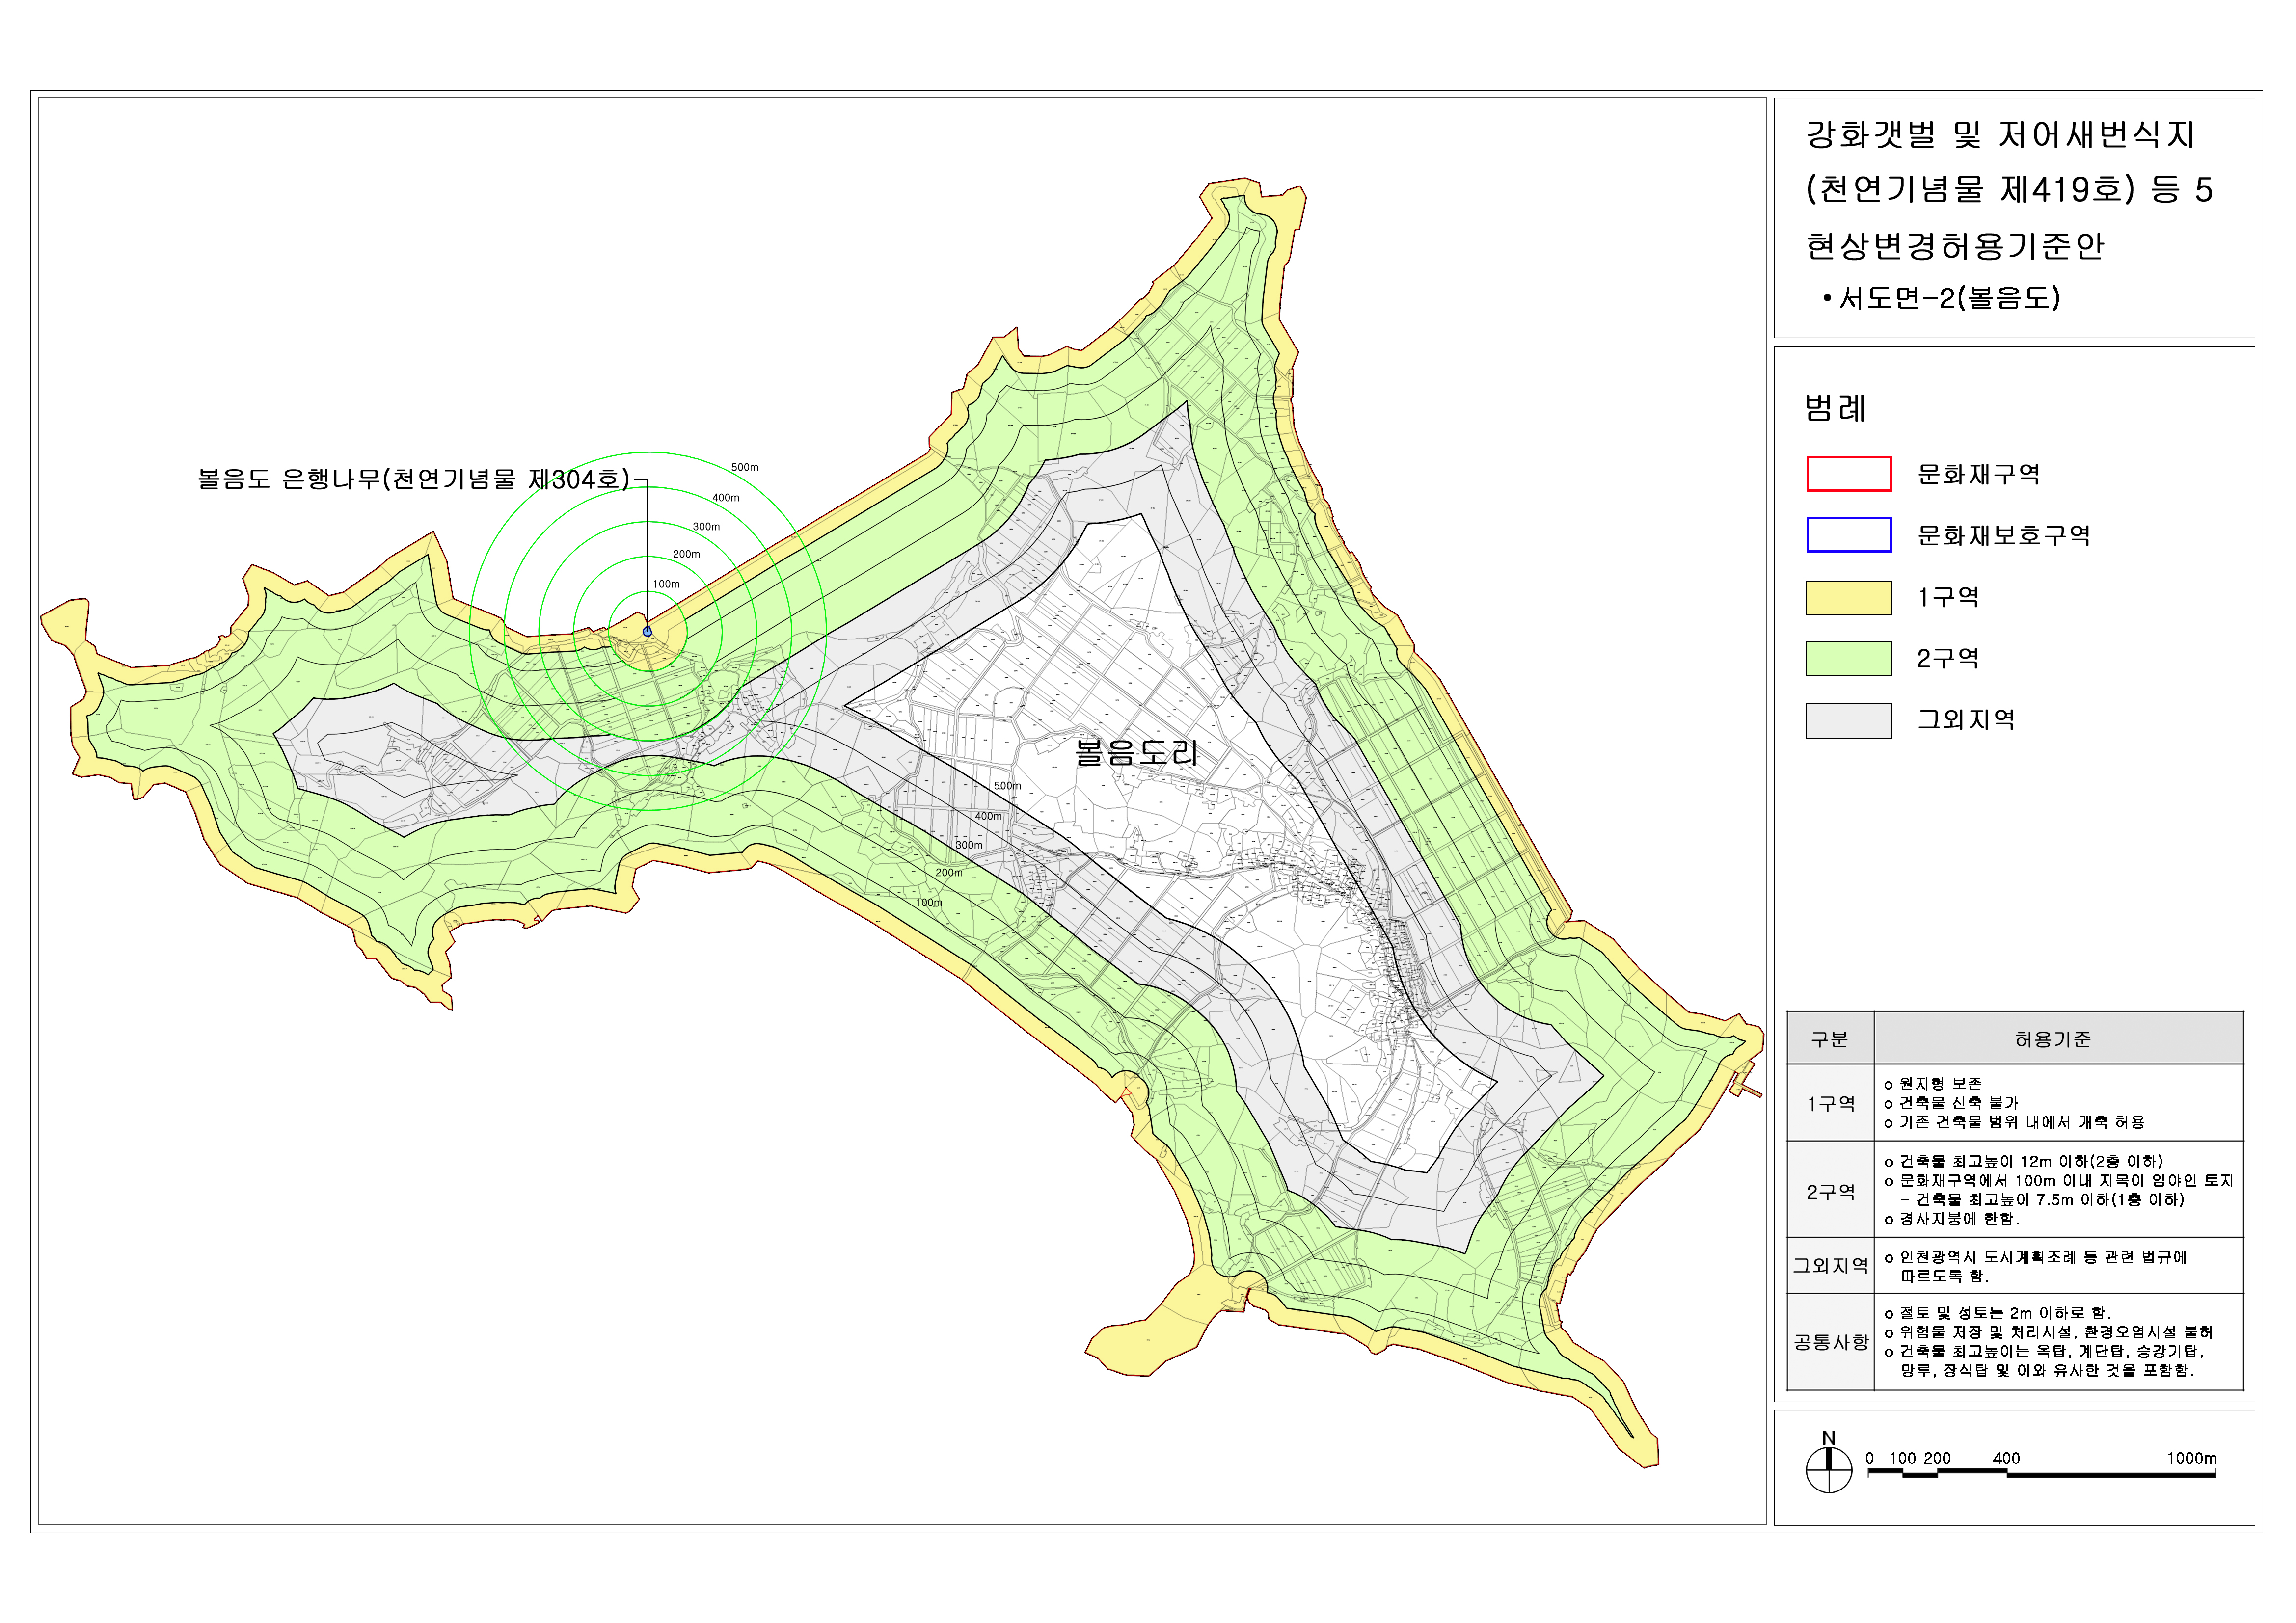This screenshot has width=2296, height=1623.
Task: Click the 구분 table header cell
Action: (x=1829, y=1040)
